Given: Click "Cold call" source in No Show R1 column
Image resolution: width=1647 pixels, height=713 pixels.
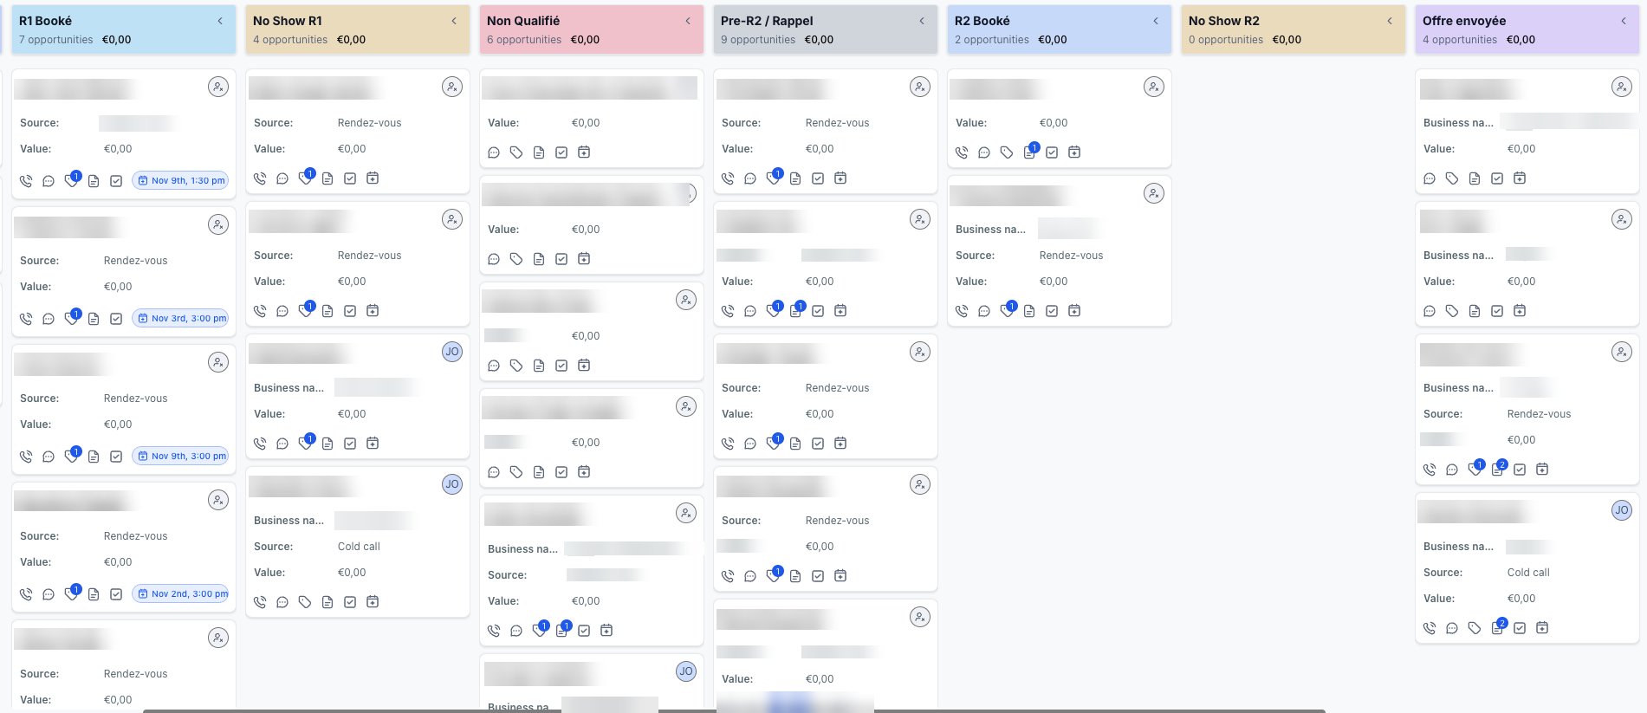Looking at the screenshot, I should point(359,547).
